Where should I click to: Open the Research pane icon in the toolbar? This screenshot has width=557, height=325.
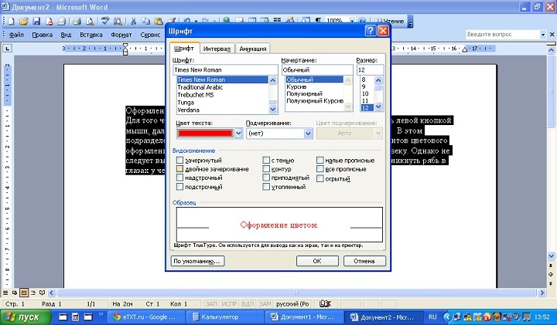coord(118,22)
